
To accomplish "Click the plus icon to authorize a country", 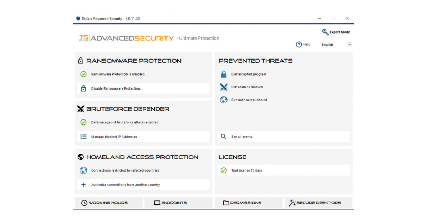I will point(83,185).
